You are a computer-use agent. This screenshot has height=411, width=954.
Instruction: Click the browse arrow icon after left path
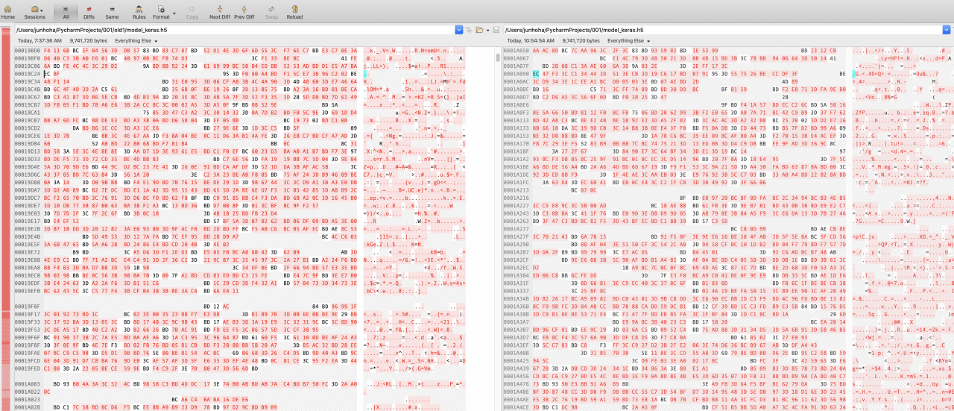click(469, 30)
